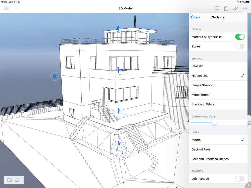Image resolution: width=251 pixels, height=188 pixels.
Task: Set units to Decimal Feet
Action: [x=218, y=149]
